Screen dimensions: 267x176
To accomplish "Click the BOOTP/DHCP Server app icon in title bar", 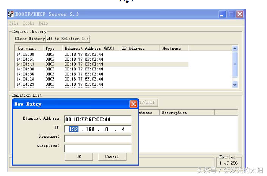I will click(x=11, y=14).
